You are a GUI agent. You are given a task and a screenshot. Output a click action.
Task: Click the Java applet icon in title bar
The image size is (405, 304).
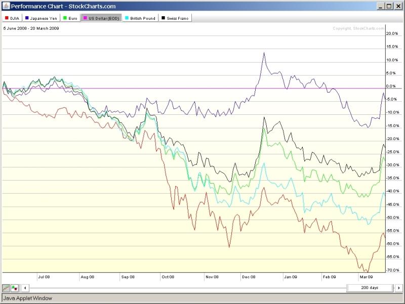5,6
